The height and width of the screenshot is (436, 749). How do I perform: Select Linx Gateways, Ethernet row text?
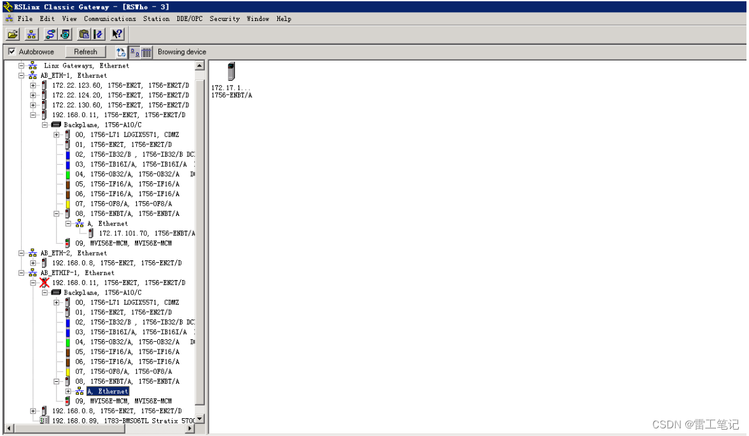tap(87, 66)
